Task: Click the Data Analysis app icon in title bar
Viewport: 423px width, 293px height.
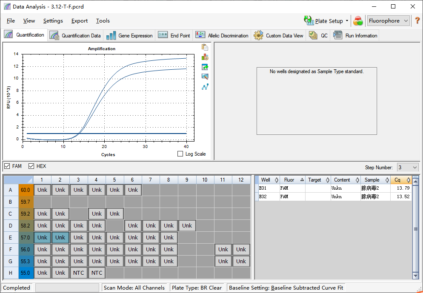Action: point(8,6)
